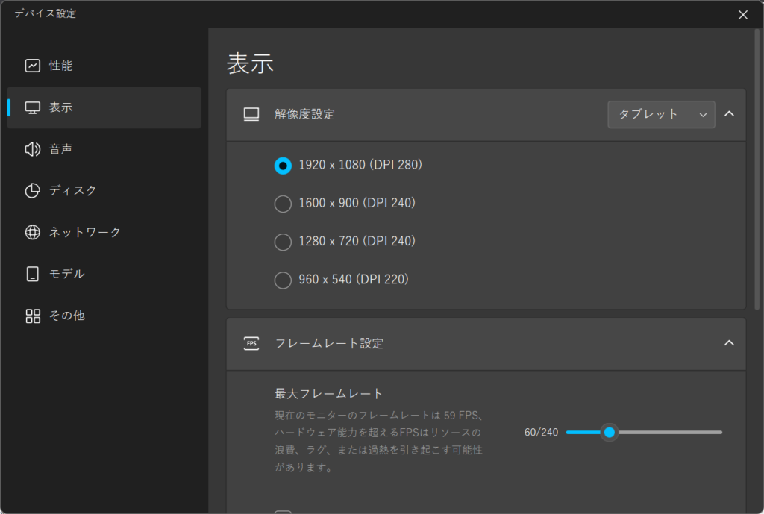This screenshot has width=764, height=514.
Task: Click the laptop icon beside 解像度設定
Action: tap(251, 114)
